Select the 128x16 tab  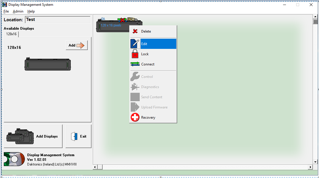11,34
